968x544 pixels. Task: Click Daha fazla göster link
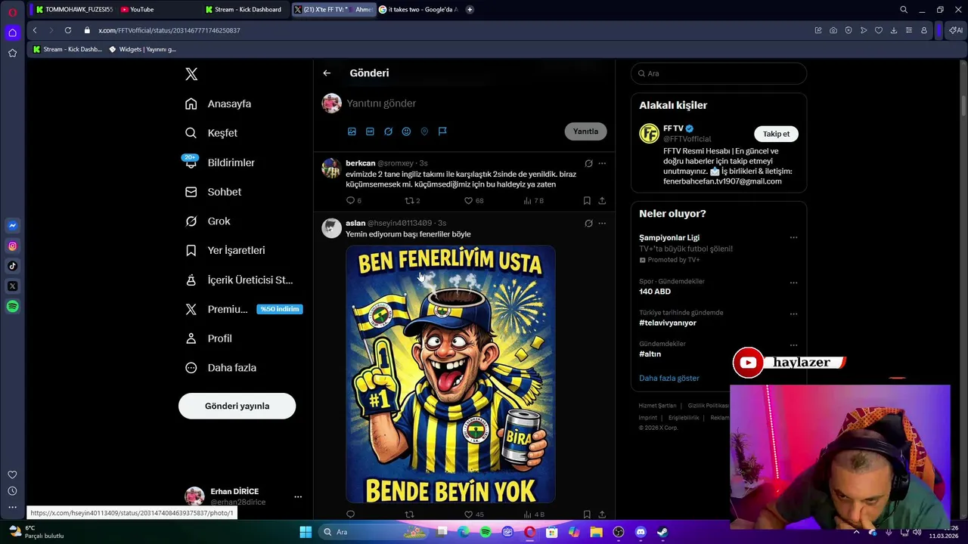(669, 378)
